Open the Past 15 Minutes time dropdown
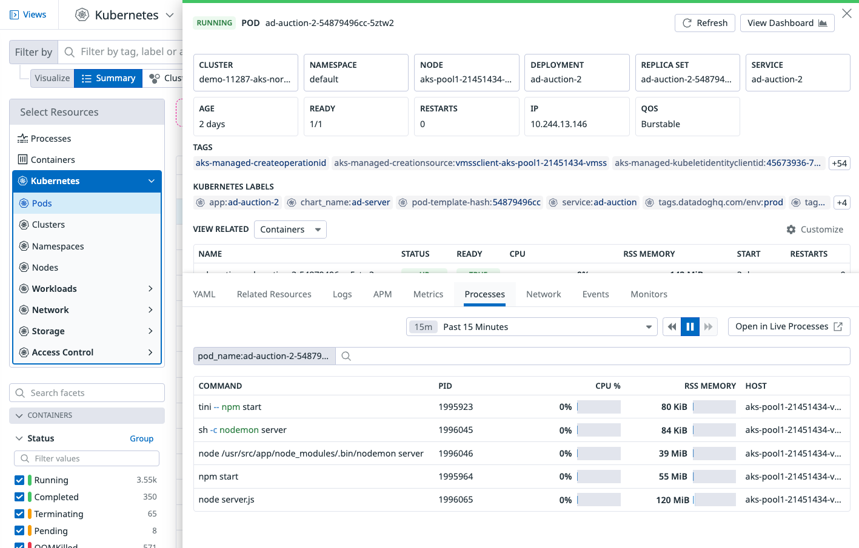Viewport: 859px width, 548px height. [532, 327]
